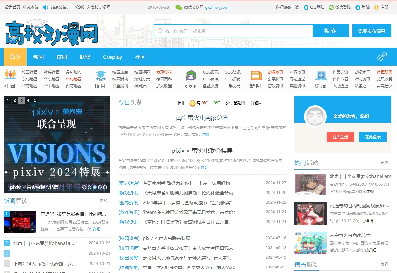Click the 新闻 newspaper icon
397x273 pixels.
256,76
